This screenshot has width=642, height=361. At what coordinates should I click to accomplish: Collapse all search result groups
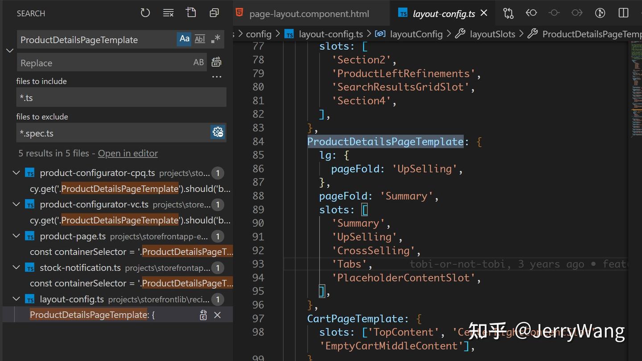[214, 13]
